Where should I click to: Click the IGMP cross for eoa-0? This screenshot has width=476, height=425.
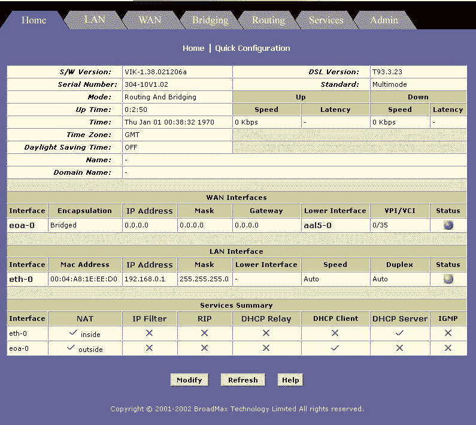[448, 348]
